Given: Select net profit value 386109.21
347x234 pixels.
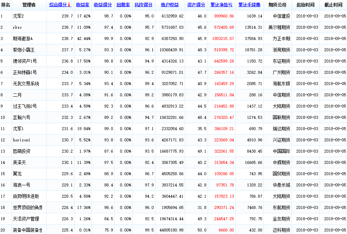Looking at the screenshot, I should tap(224, 129).
